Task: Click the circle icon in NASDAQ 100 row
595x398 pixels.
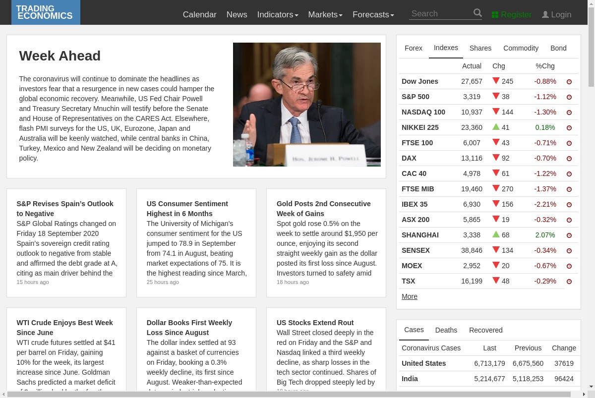Action: click(569, 113)
